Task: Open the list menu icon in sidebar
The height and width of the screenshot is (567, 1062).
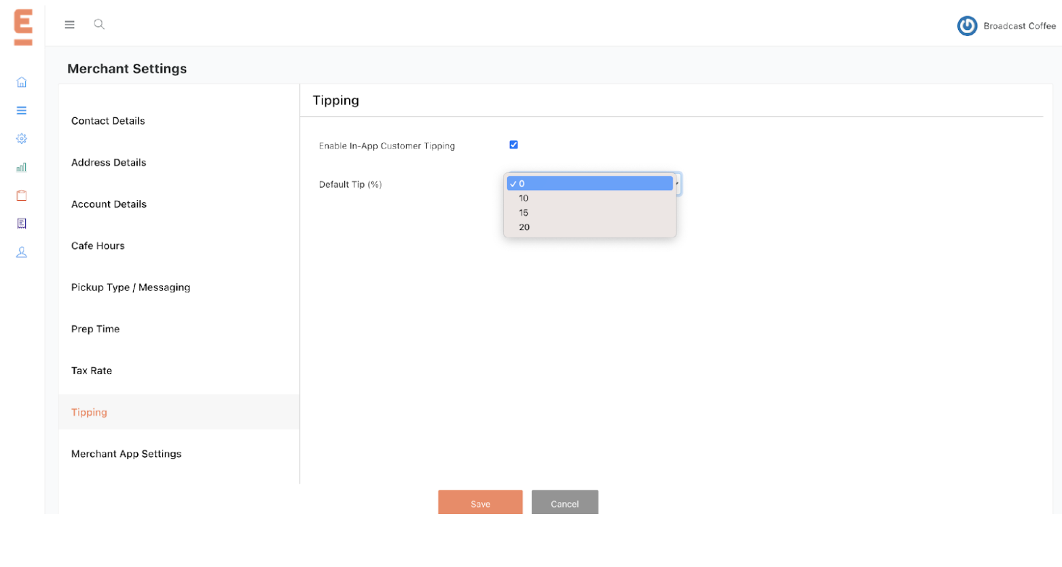Action: click(22, 111)
